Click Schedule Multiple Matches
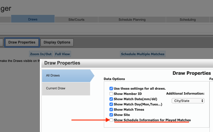Viewport: 213px width, 132px height. 143,54
